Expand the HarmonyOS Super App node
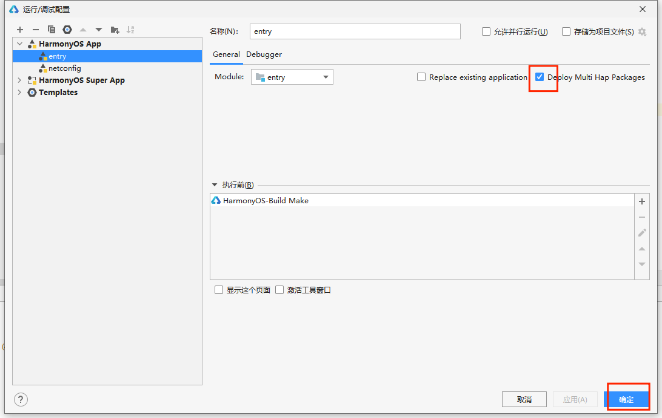 tap(19, 80)
